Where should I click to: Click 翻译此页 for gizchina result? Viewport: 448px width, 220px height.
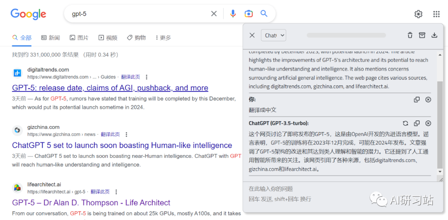coord(110,134)
